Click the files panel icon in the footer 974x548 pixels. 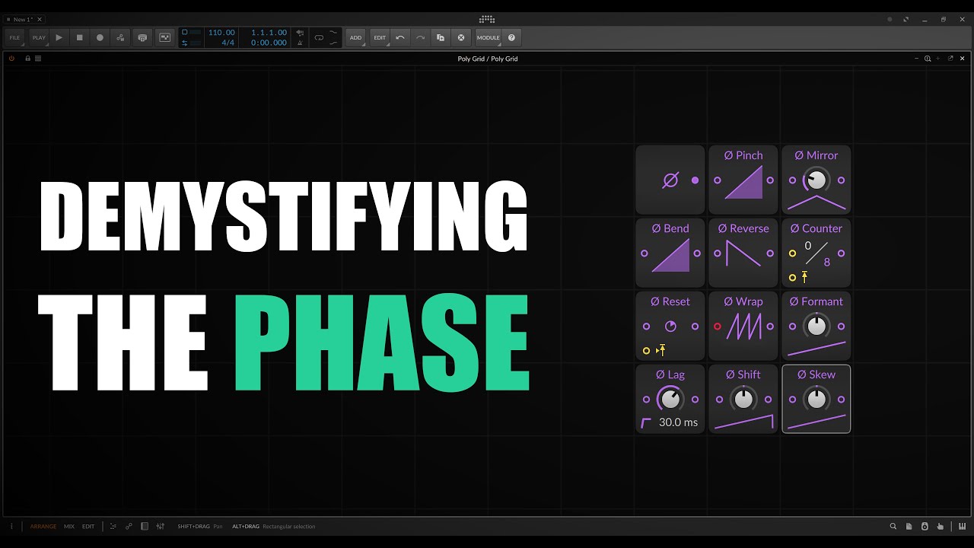[909, 526]
